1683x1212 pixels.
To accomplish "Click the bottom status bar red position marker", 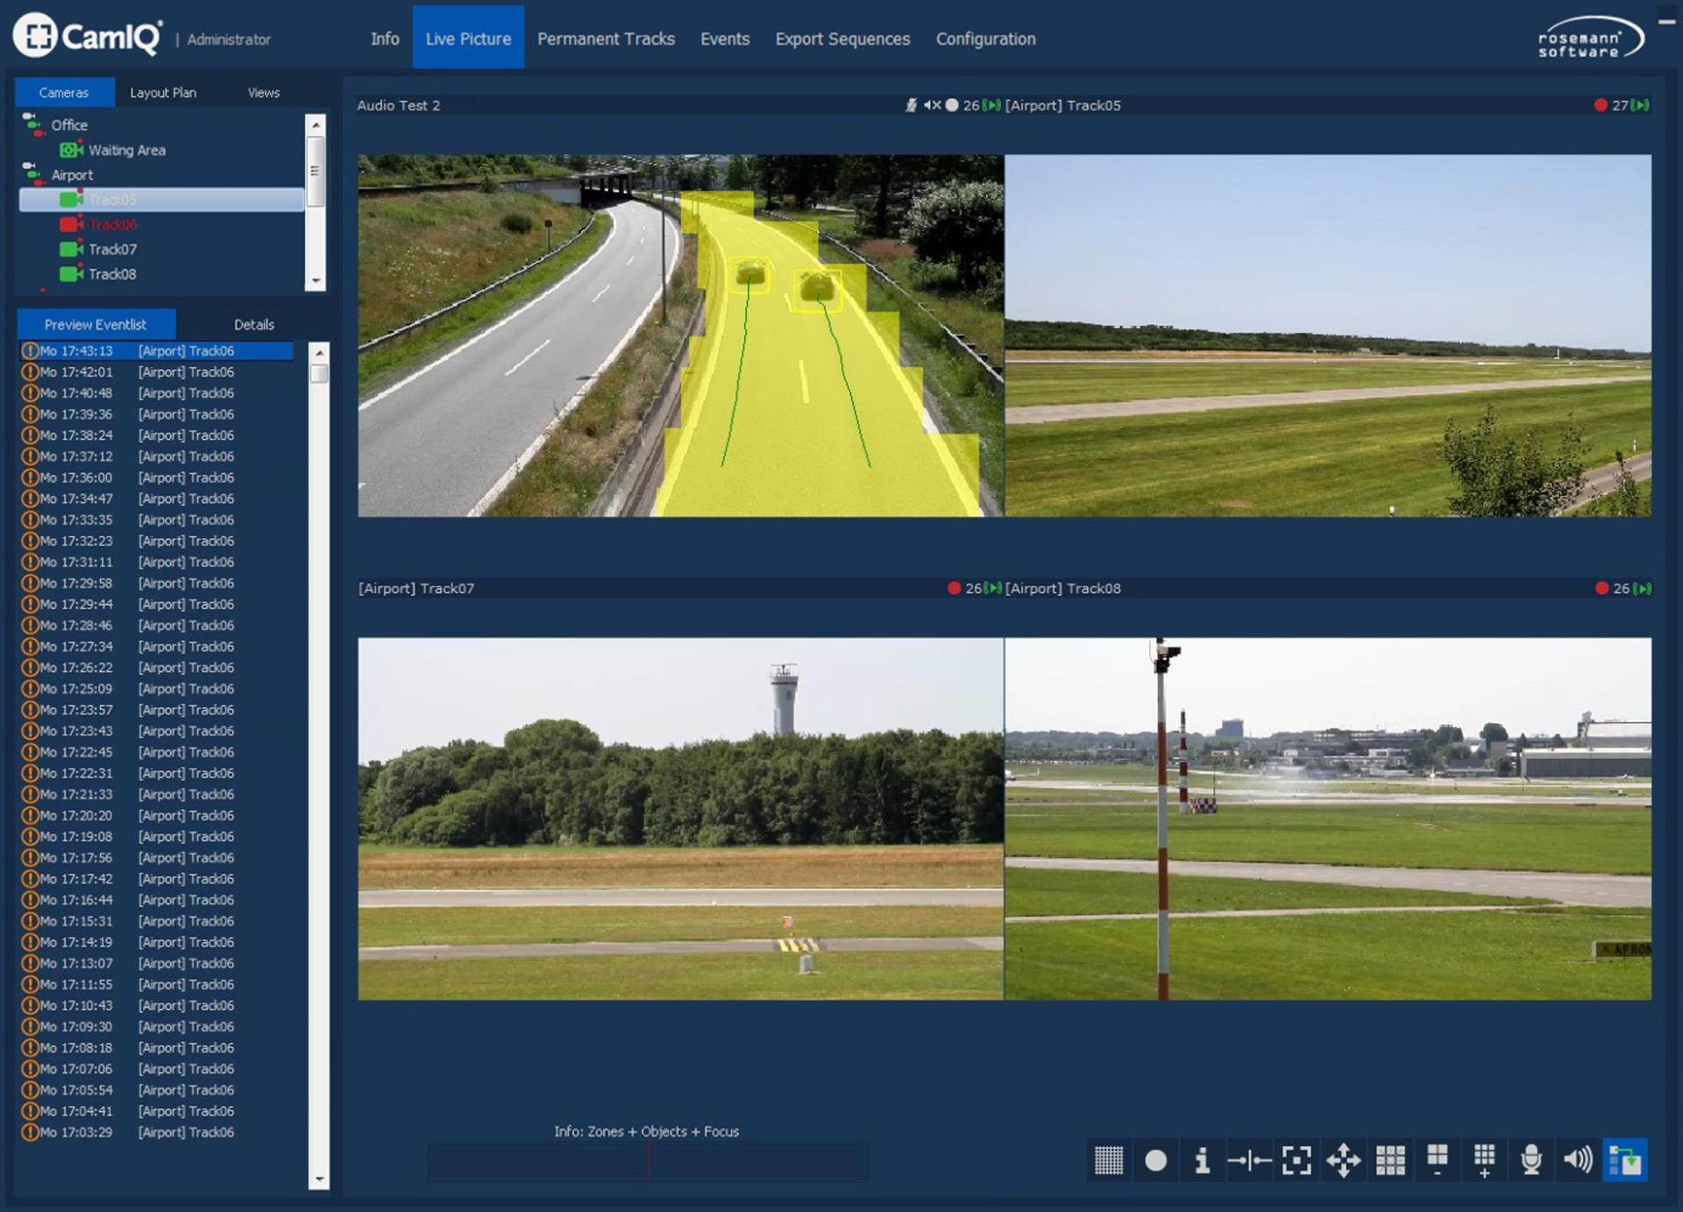I will click(649, 1163).
